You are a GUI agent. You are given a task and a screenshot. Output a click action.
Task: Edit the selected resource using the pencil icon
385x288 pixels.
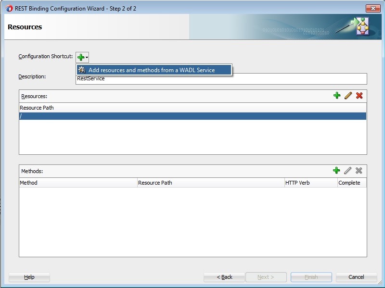pos(348,96)
